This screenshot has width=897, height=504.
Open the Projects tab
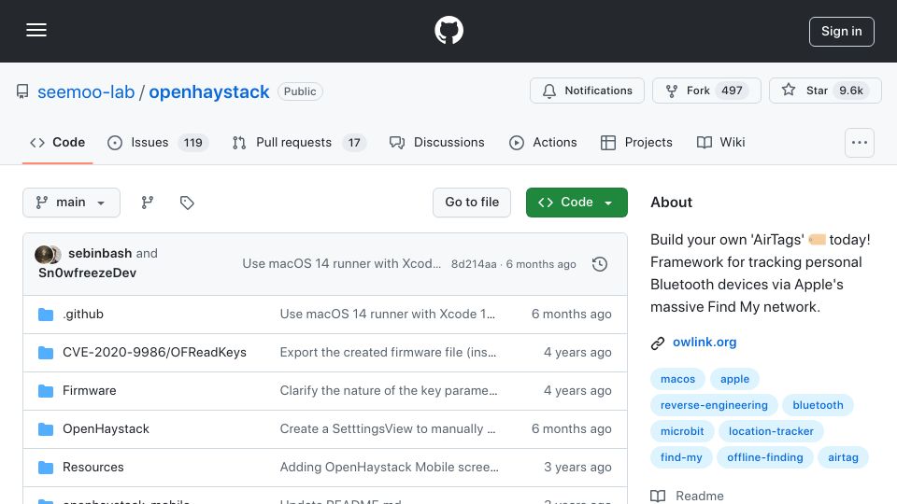pyautogui.click(x=636, y=142)
